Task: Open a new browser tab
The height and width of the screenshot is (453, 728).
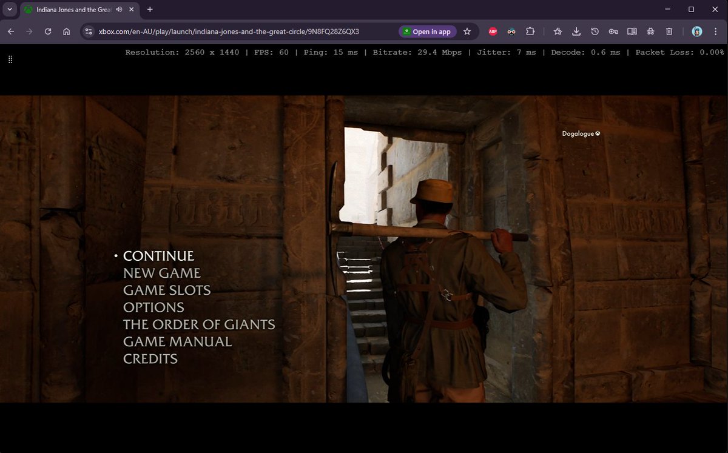Action: [x=150, y=9]
